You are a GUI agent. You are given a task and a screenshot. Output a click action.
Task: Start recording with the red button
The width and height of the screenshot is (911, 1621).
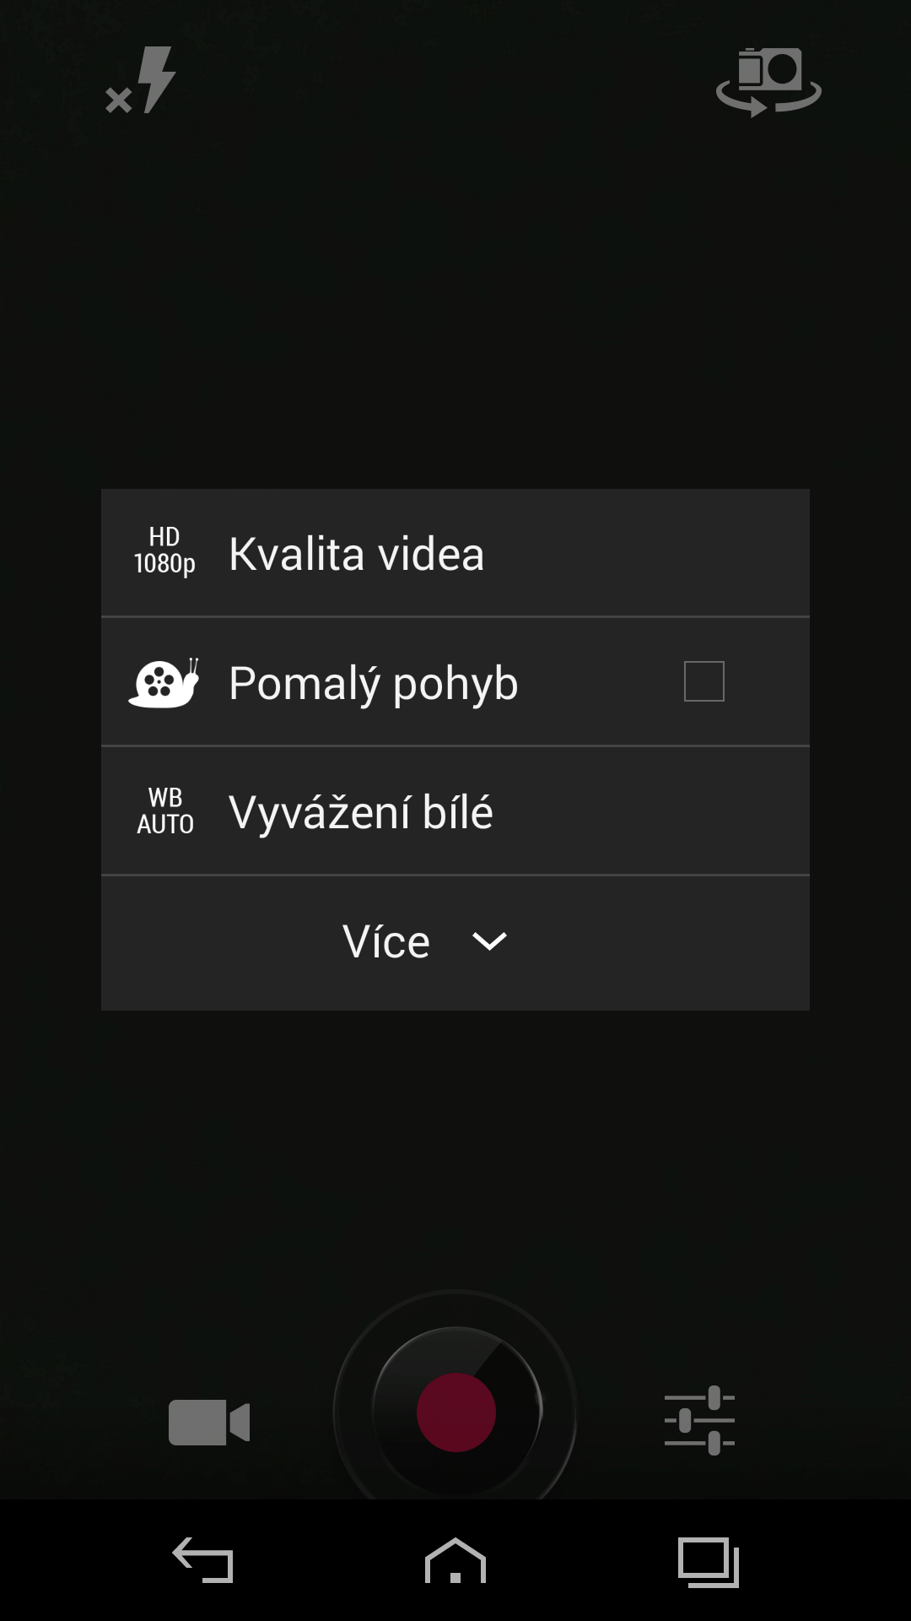[456, 1412]
